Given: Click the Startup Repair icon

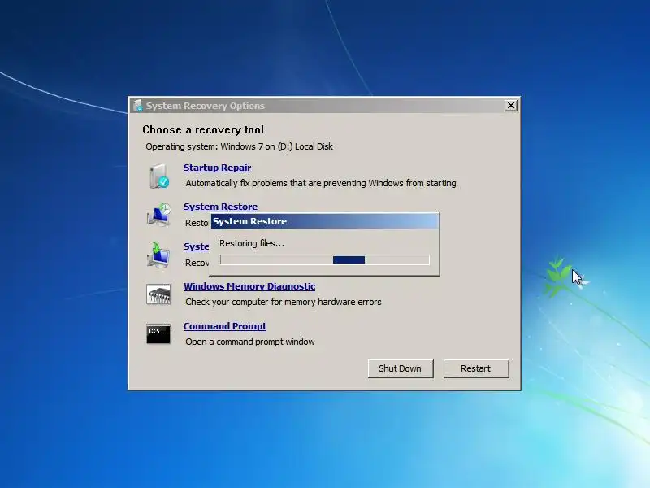Looking at the screenshot, I should (x=158, y=176).
